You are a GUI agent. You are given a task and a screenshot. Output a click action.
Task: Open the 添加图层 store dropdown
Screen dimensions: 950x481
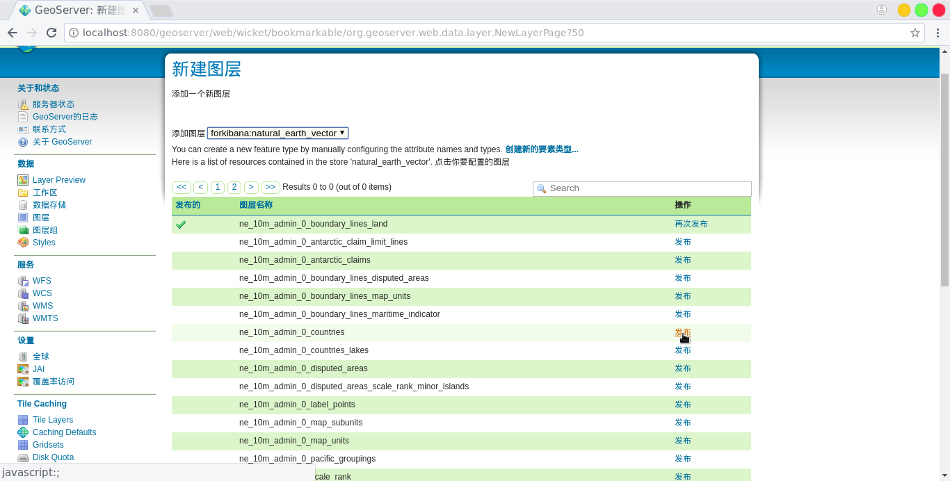[x=277, y=133]
